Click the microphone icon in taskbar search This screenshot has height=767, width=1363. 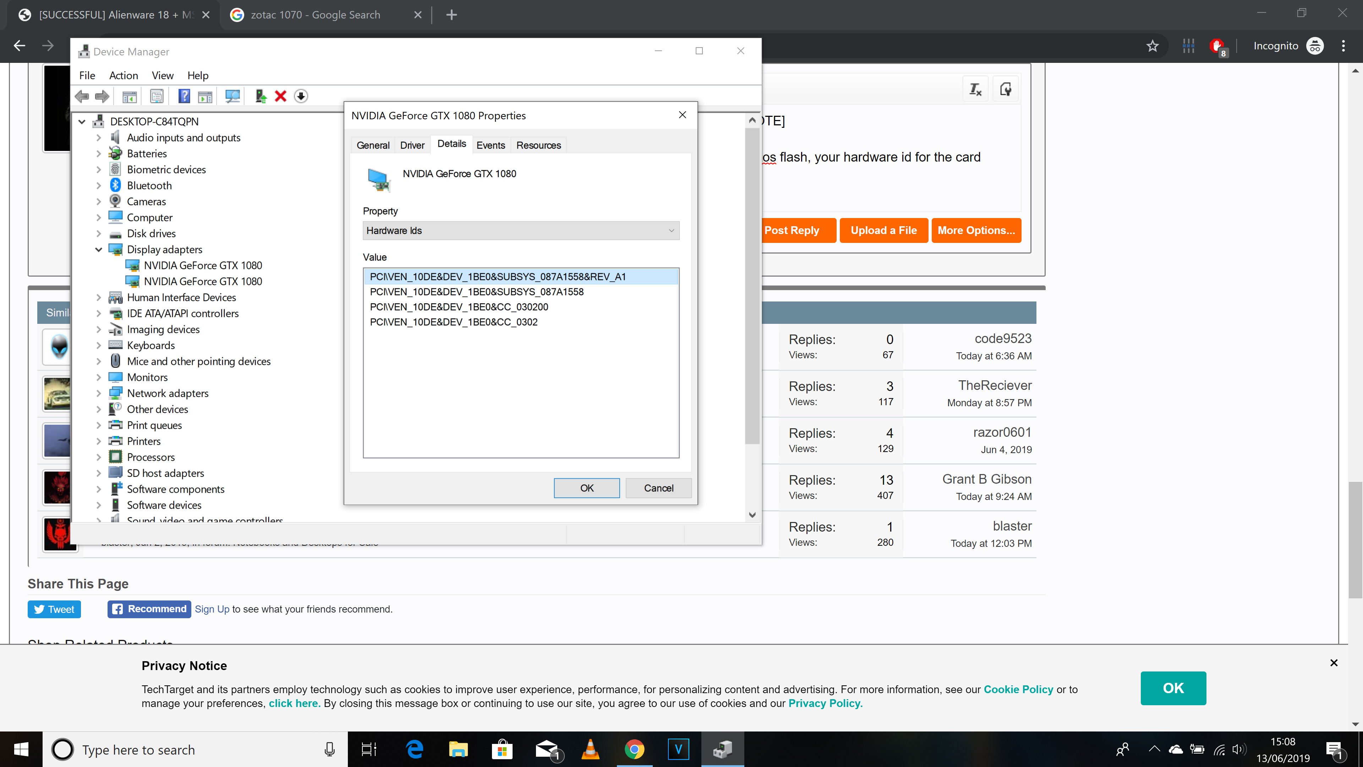coord(330,750)
